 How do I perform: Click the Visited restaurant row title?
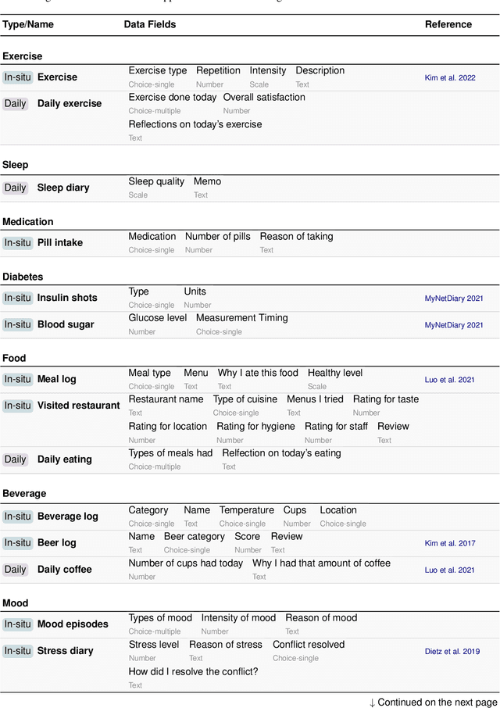coord(78,406)
